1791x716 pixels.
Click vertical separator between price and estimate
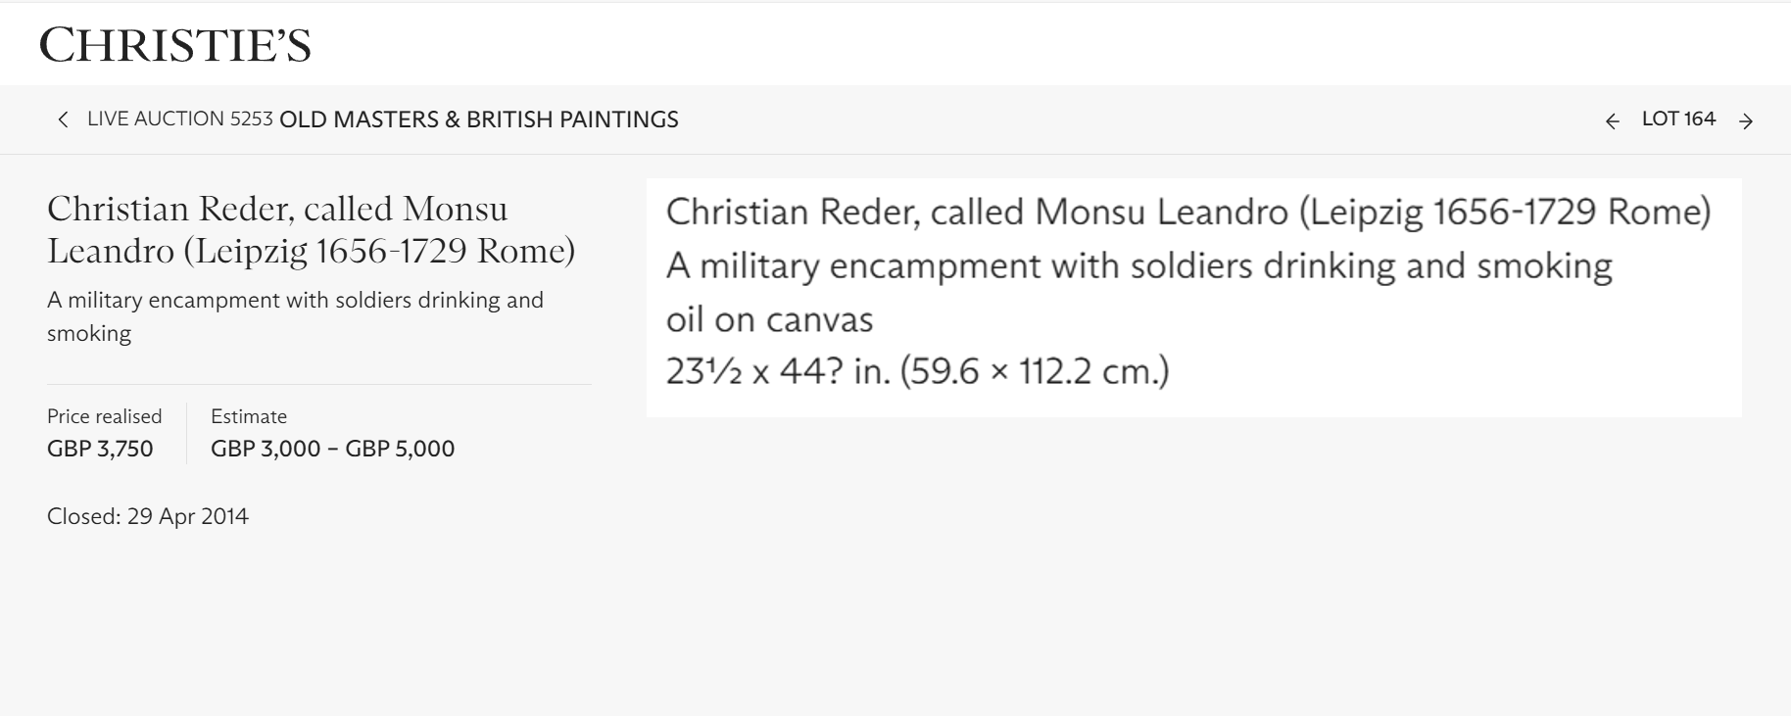(186, 433)
